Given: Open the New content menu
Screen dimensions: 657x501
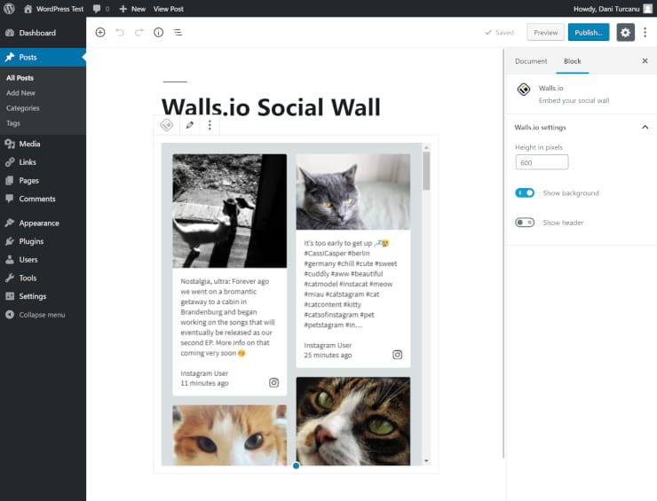Looking at the screenshot, I should (132, 9).
